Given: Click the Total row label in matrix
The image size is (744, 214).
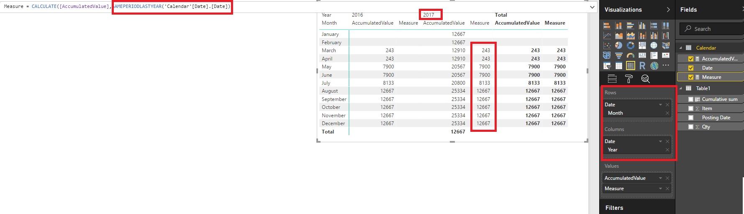Looking at the screenshot, I should click(328, 132).
